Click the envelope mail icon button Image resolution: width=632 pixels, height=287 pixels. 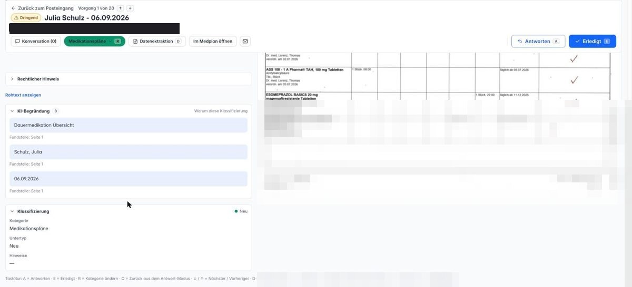(245, 41)
